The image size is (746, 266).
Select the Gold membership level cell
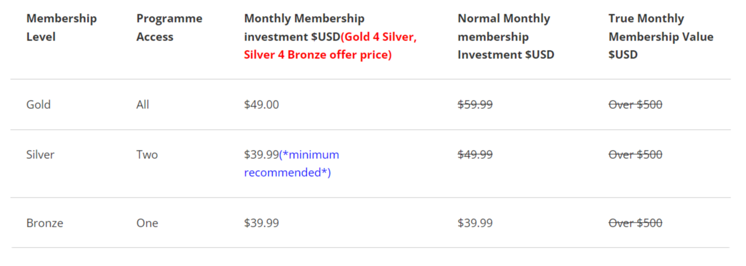point(39,105)
